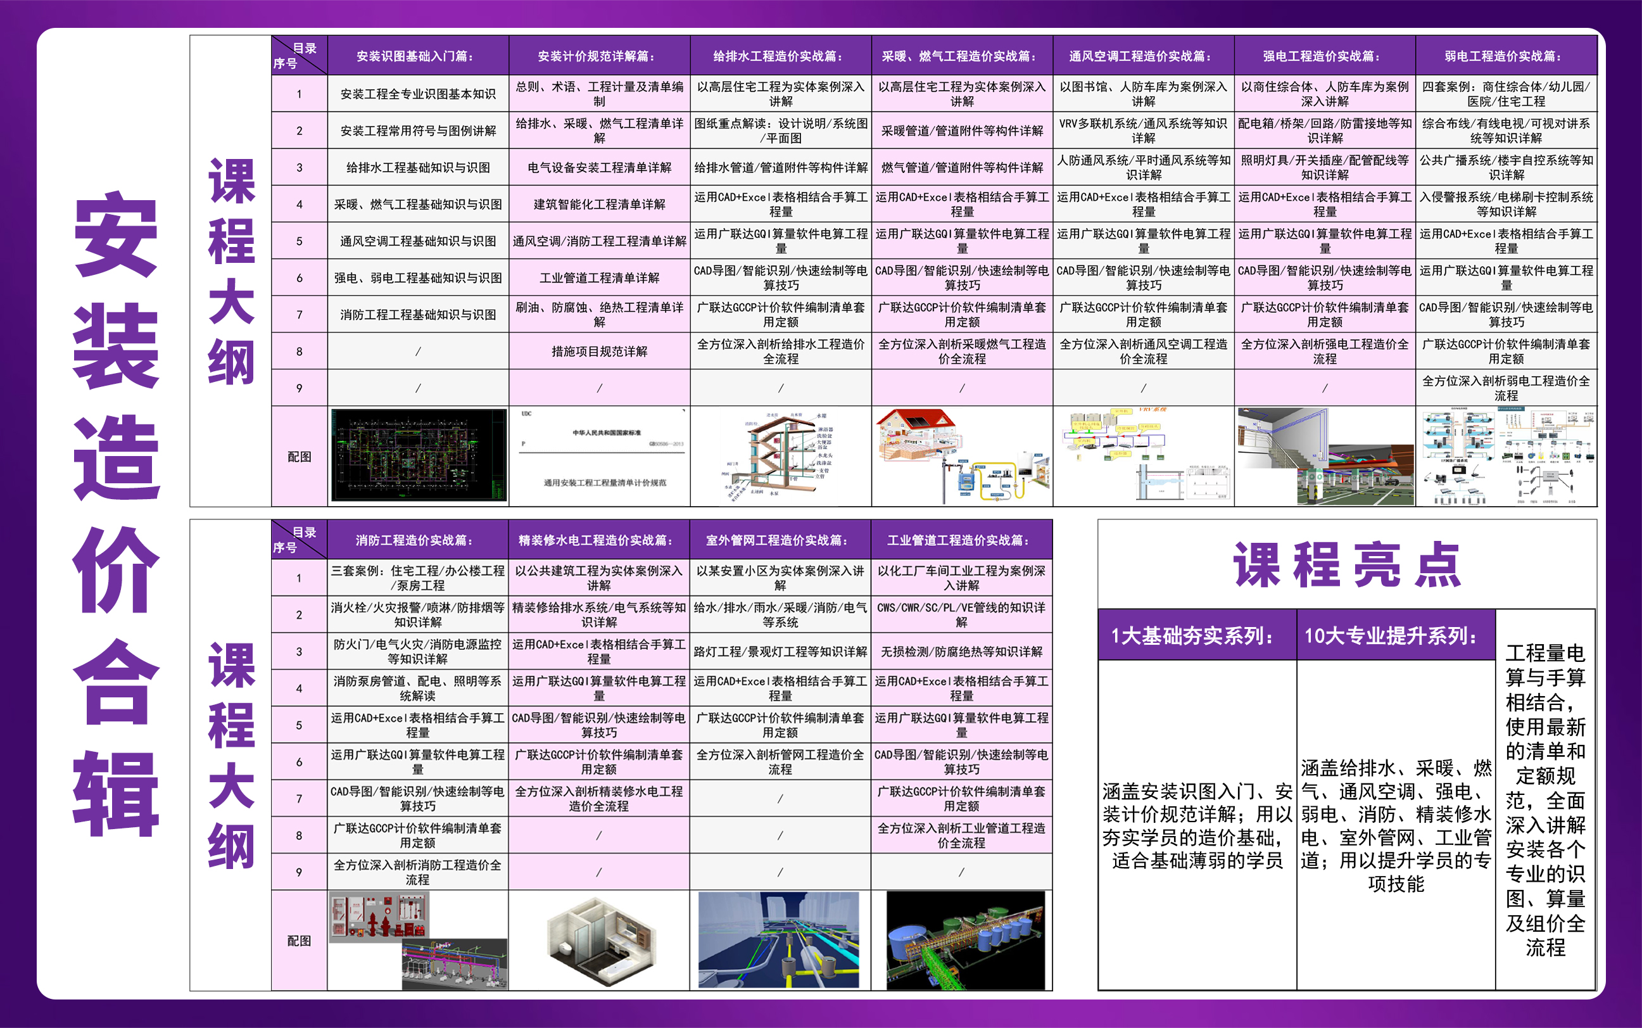Click the cell 给排水工程基础知识与识图
The height and width of the screenshot is (1028, 1642).
click(x=419, y=167)
